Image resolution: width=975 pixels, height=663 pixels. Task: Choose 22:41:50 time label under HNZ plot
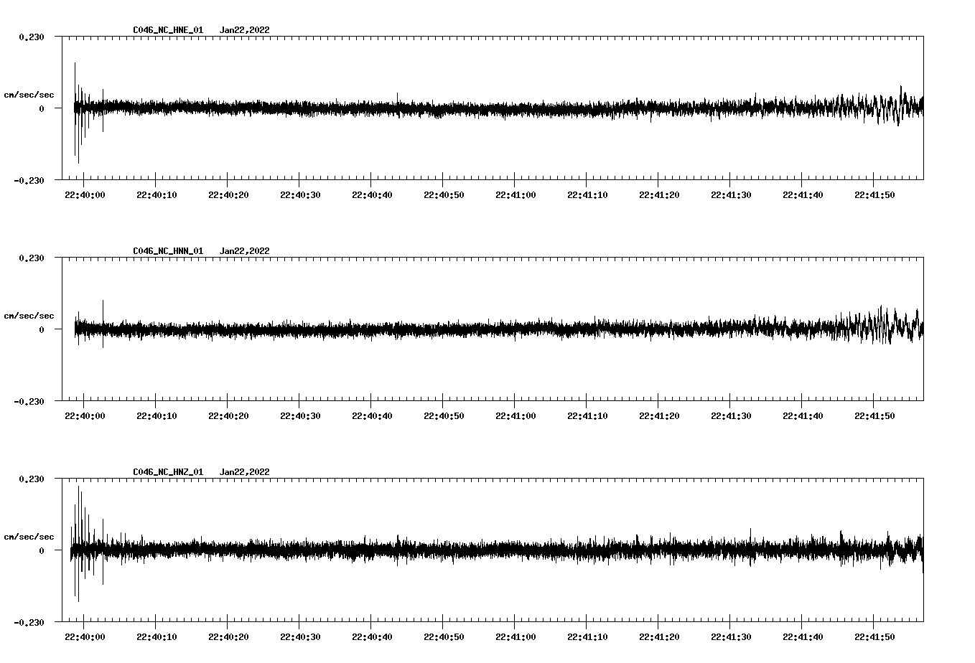coord(874,637)
